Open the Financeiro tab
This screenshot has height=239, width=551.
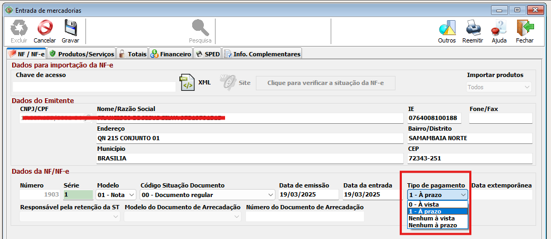pyautogui.click(x=170, y=54)
